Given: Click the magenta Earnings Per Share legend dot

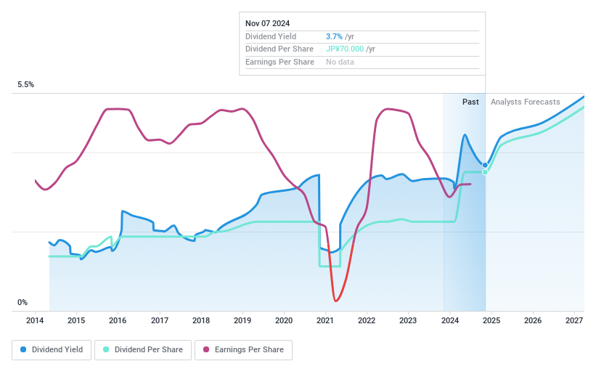Looking at the screenshot, I should [206, 349].
